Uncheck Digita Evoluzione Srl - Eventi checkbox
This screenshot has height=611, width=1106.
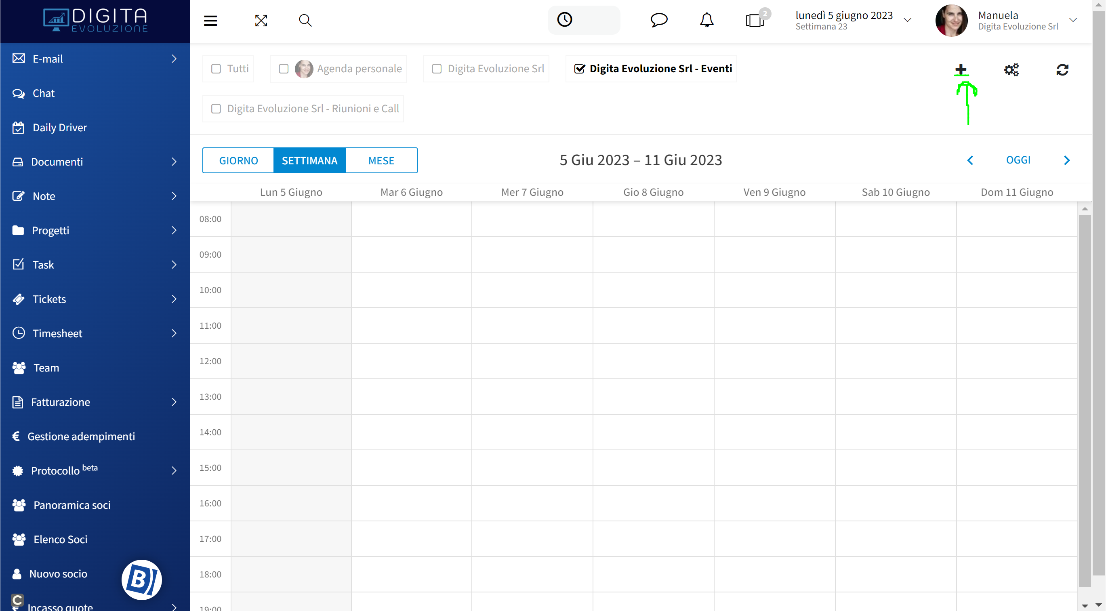pos(580,69)
